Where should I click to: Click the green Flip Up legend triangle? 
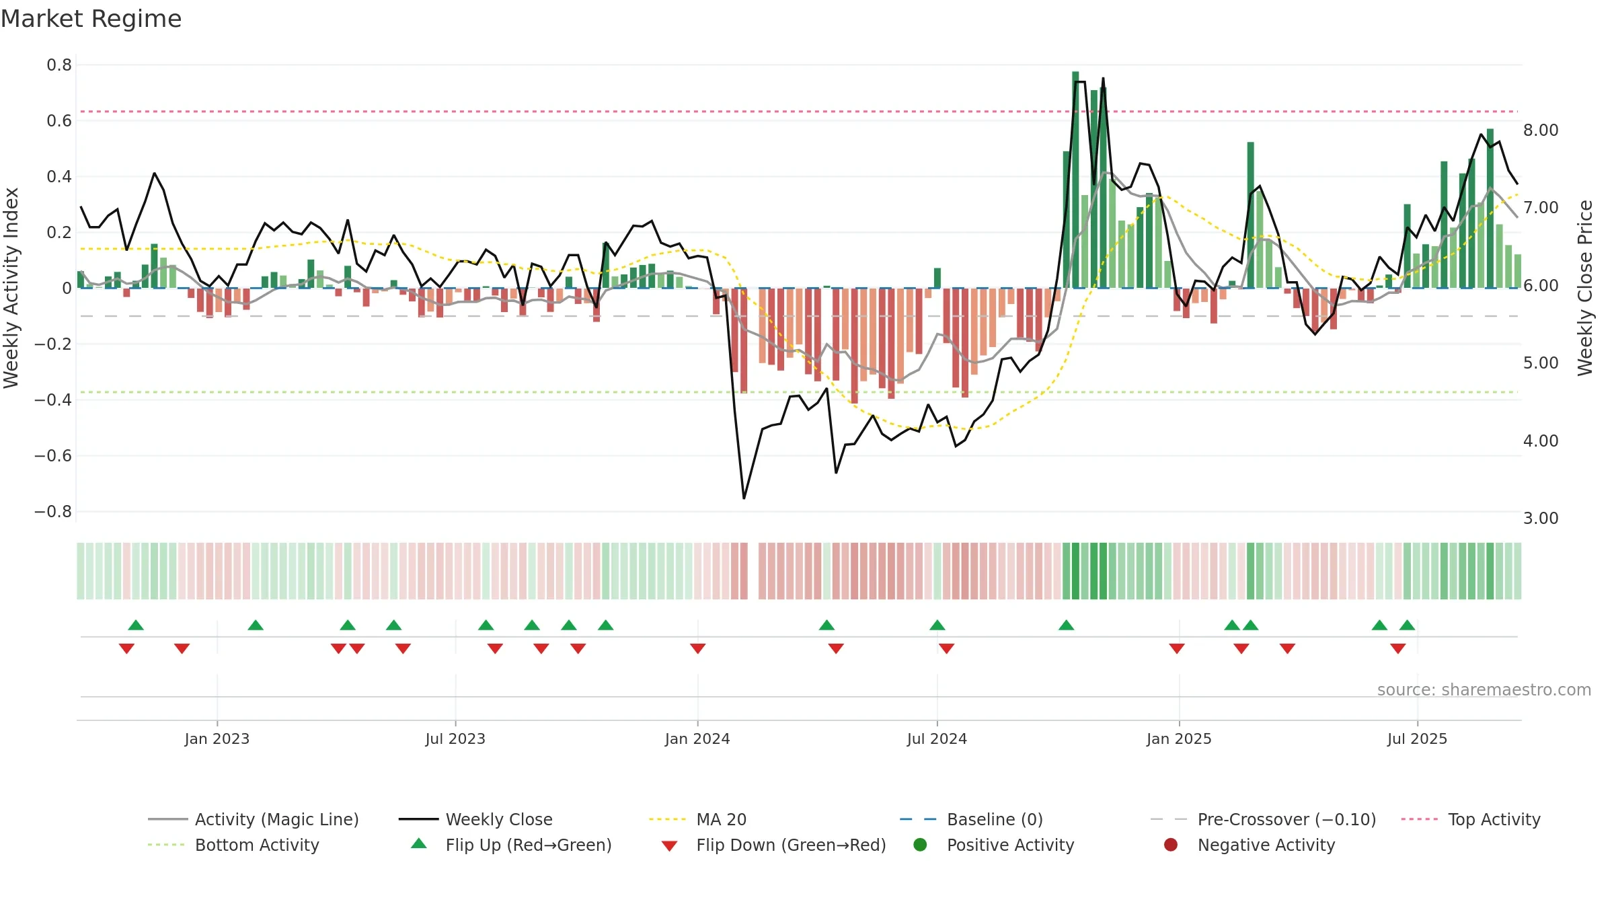click(x=419, y=843)
